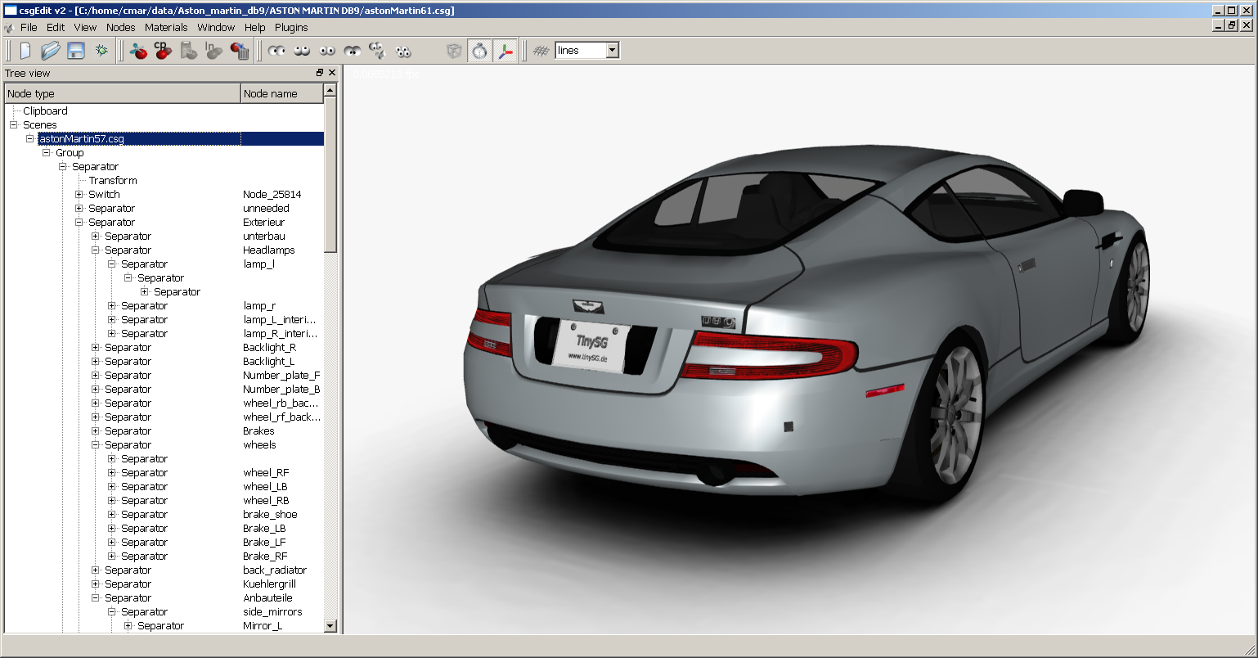Click the copy node 'cp' cherry icon

[164, 51]
